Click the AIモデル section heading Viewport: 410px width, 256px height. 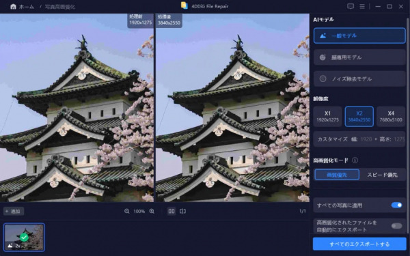(x=323, y=20)
